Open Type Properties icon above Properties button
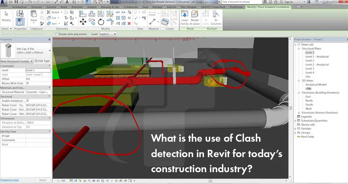Viewport: 348px width, 184px height. tap(20, 13)
